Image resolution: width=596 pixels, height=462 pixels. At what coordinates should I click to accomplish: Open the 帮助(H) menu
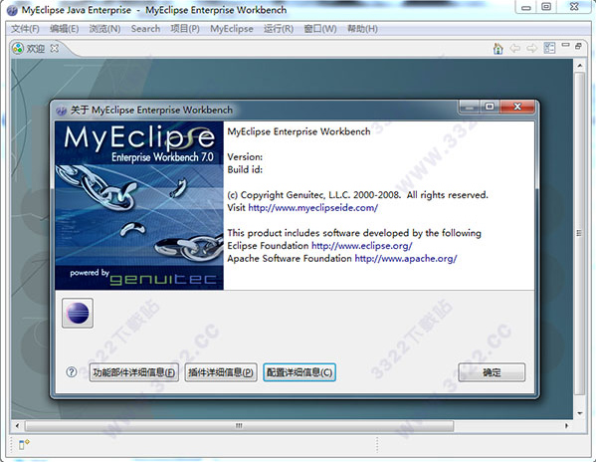(x=362, y=29)
